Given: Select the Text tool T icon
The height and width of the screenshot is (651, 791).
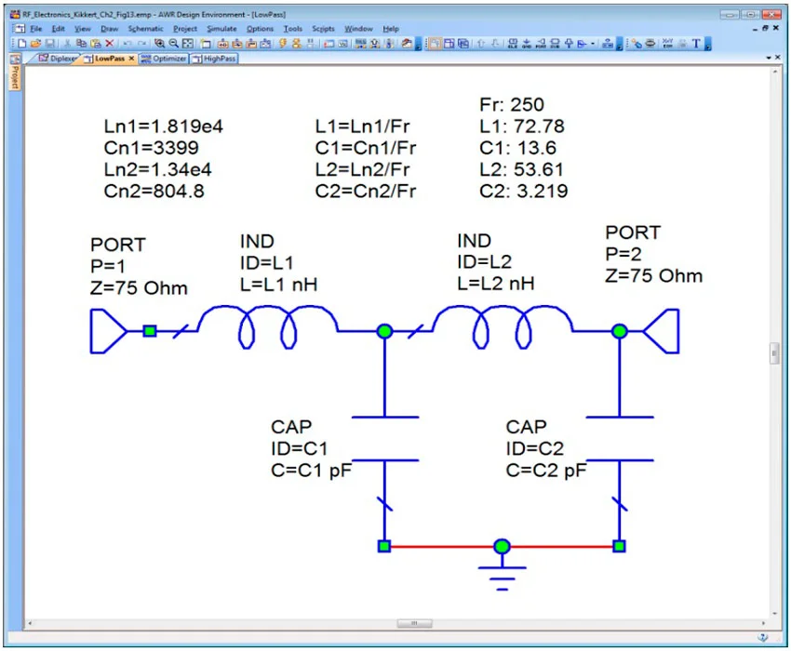Looking at the screenshot, I should 696,44.
